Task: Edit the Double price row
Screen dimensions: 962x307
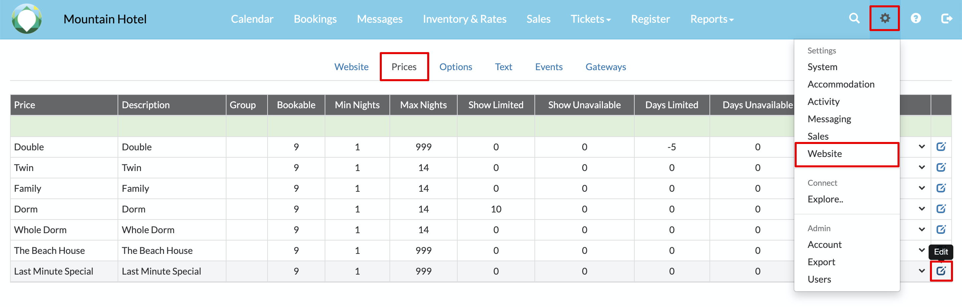Action: click(x=941, y=147)
